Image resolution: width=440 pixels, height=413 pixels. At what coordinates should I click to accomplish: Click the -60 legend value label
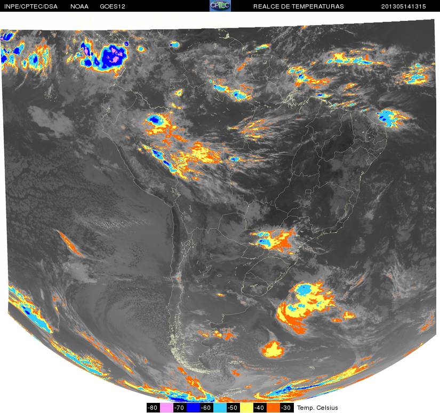click(206, 408)
